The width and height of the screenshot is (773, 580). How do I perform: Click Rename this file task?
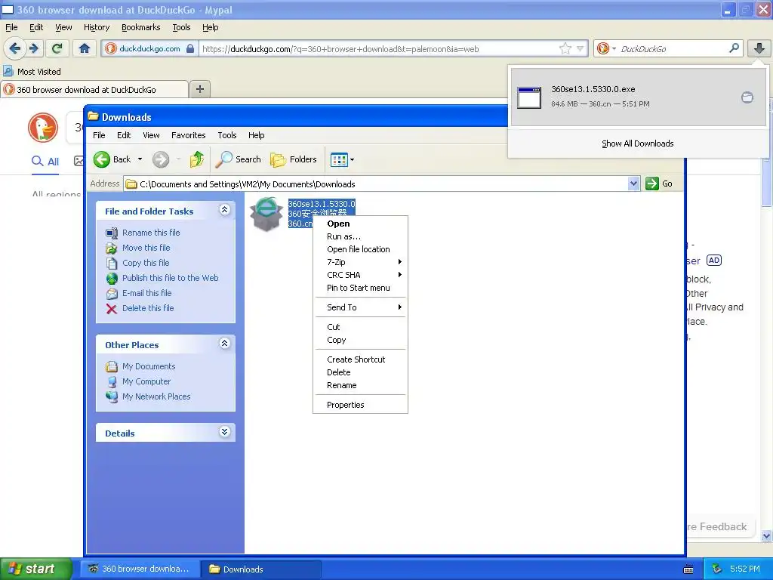pyautogui.click(x=151, y=233)
